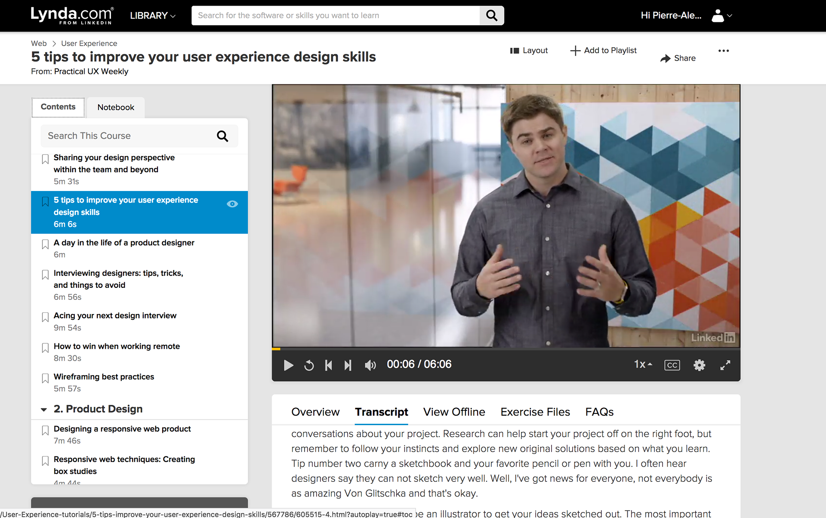Open A day in the life of a product designer
Image resolution: width=826 pixels, height=518 pixels.
pos(124,243)
